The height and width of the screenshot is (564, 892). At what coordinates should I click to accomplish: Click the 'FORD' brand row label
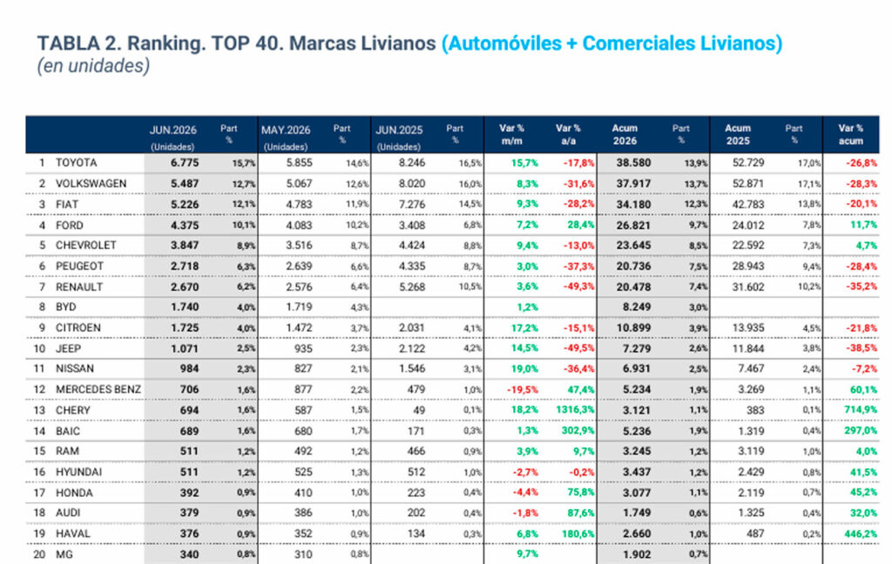pyautogui.click(x=70, y=225)
